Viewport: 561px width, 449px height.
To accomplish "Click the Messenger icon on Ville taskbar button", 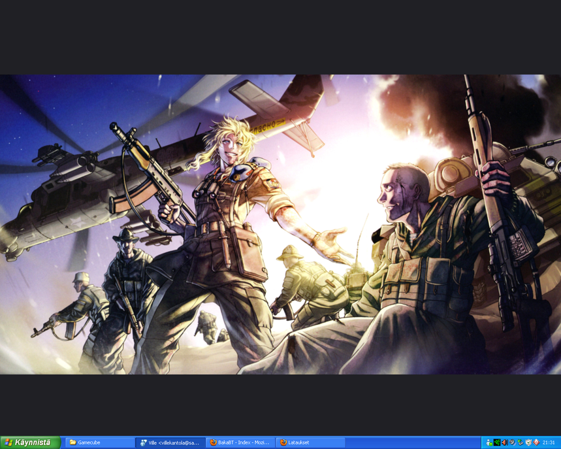I will click(x=143, y=442).
